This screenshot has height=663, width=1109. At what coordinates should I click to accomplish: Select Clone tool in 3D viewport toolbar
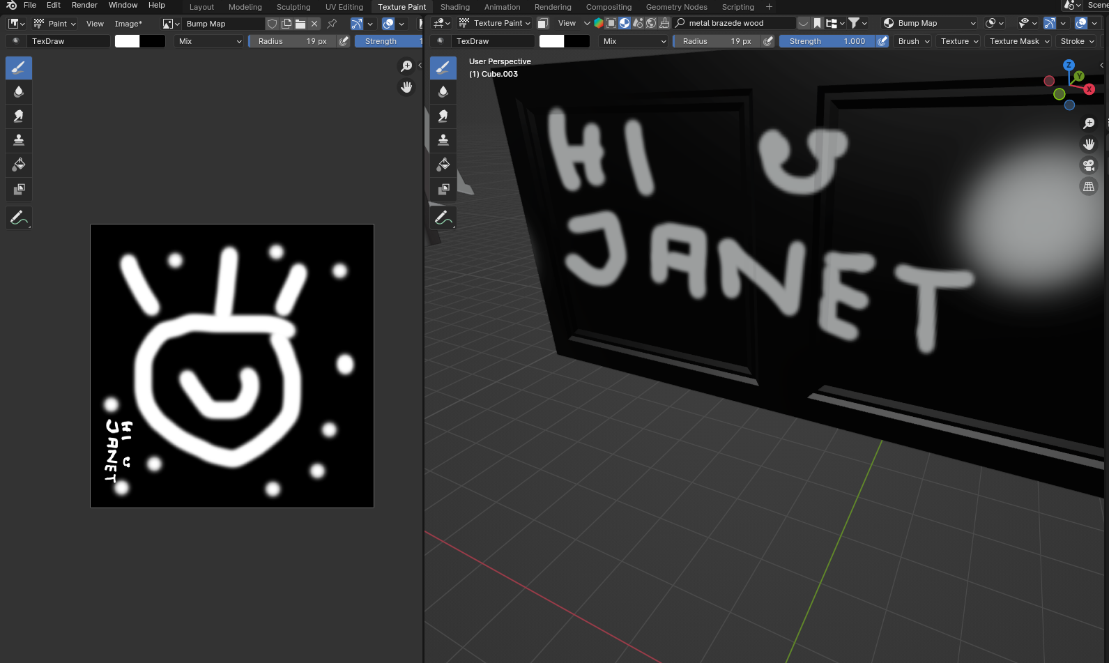point(443,141)
